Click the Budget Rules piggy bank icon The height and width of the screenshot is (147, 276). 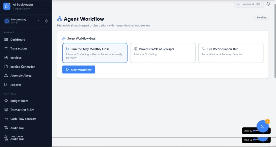coord(6,101)
